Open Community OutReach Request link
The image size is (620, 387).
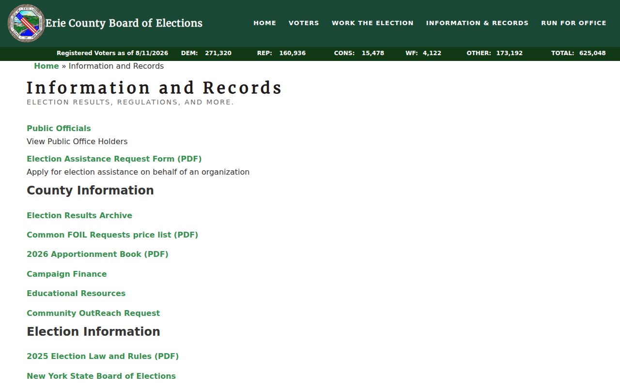[93, 313]
